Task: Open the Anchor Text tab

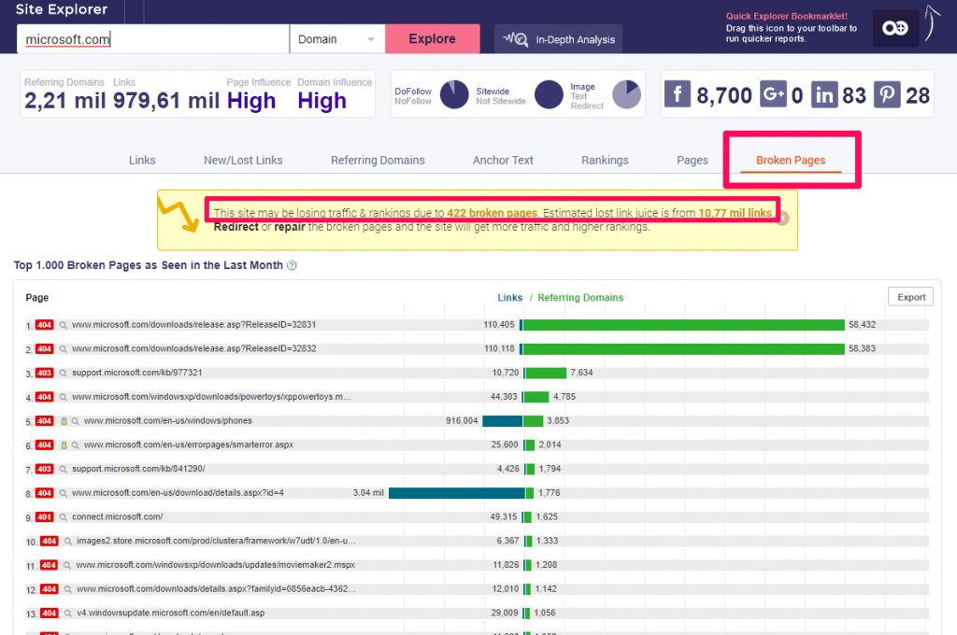Action: [503, 160]
